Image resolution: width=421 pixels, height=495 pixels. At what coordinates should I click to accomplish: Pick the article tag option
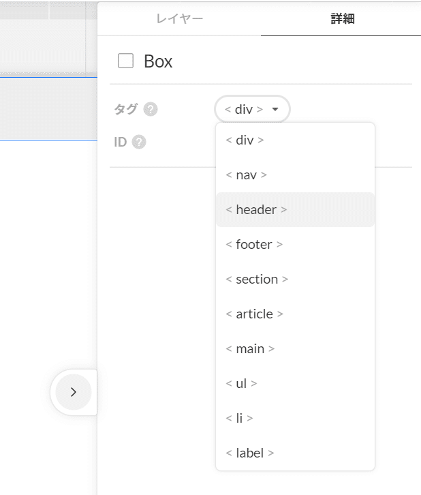tap(254, 314)
